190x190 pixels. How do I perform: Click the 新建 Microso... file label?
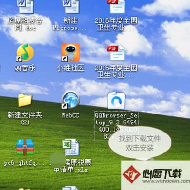click(70, 24)
